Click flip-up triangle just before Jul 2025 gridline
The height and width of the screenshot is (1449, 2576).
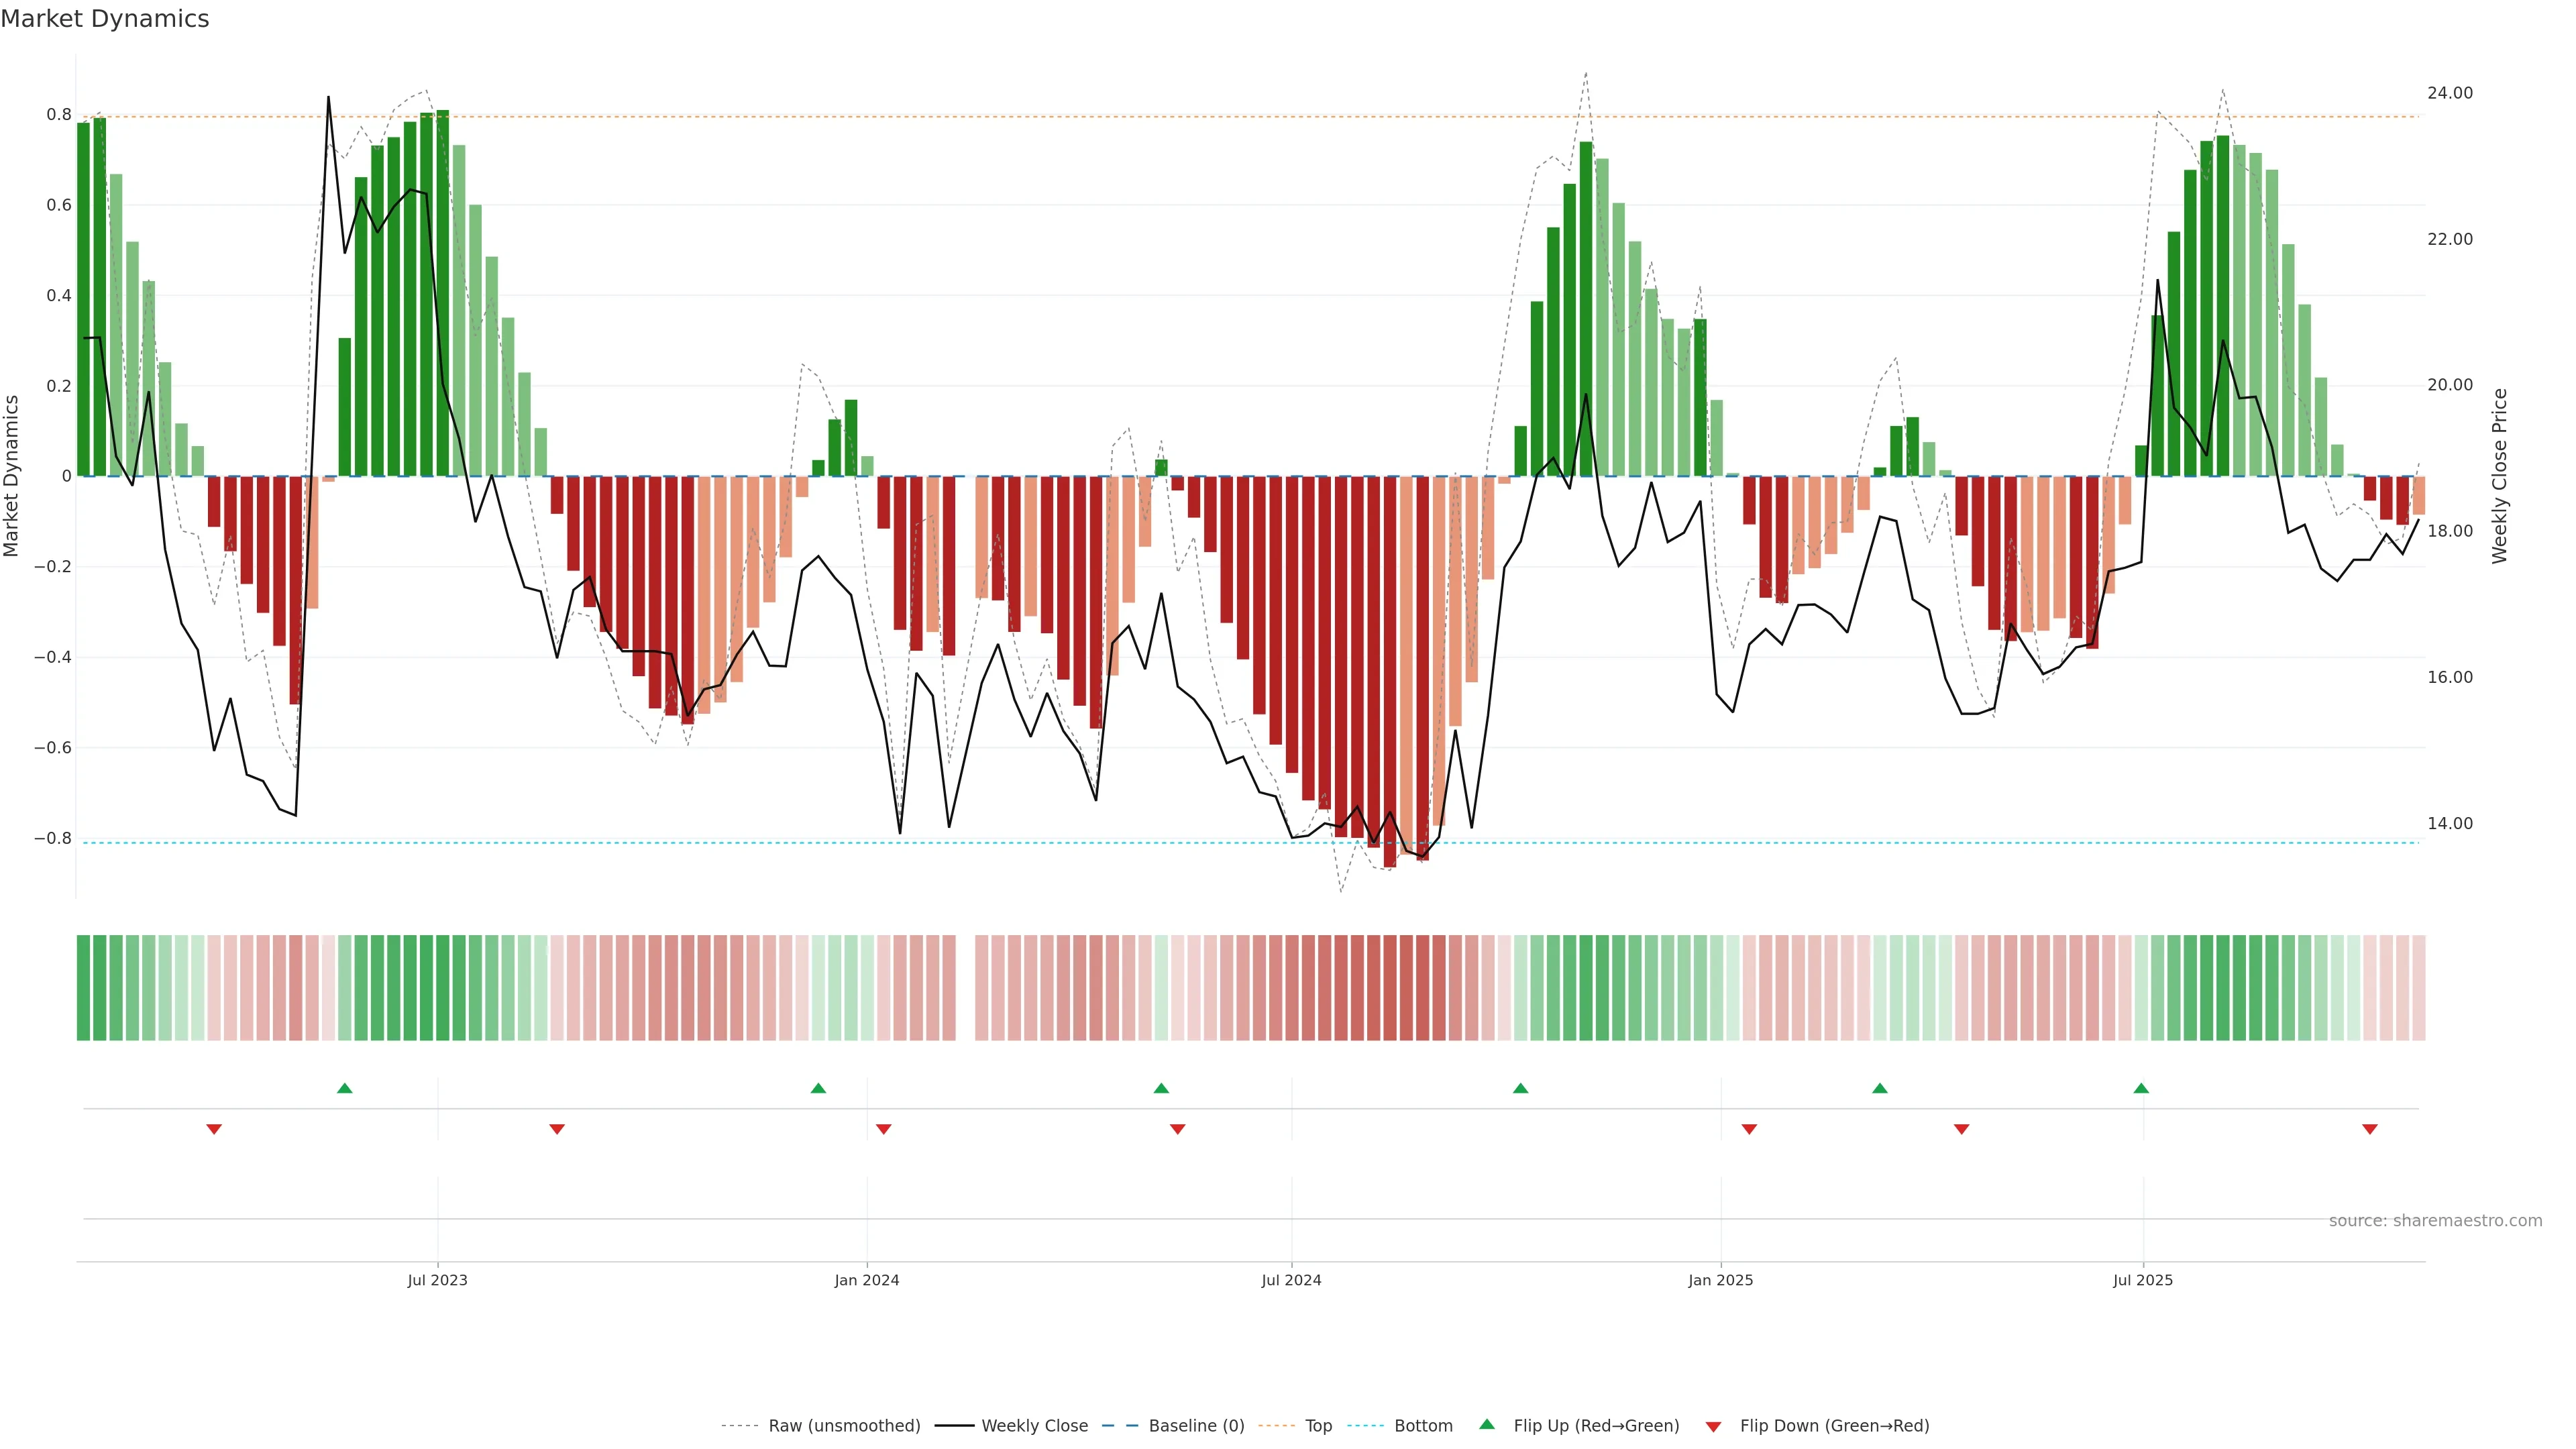tap(2141, 1088)
